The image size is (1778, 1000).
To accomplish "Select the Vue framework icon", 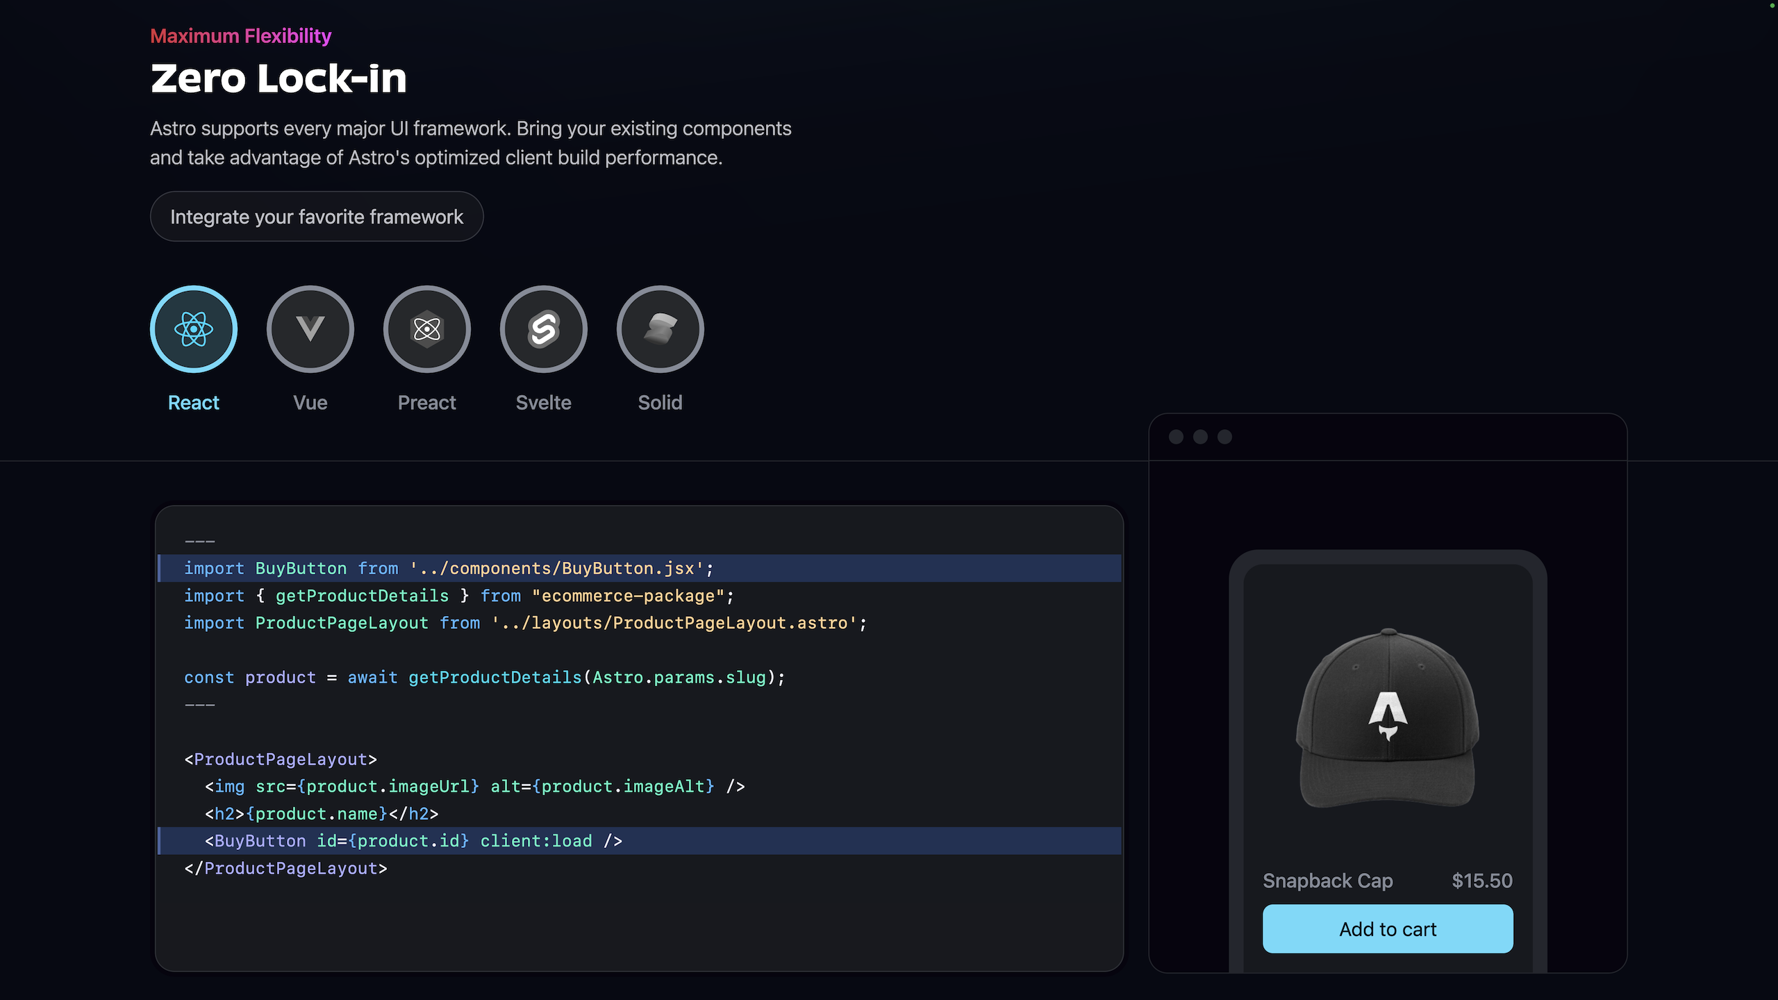I will (x=310, y=329).
